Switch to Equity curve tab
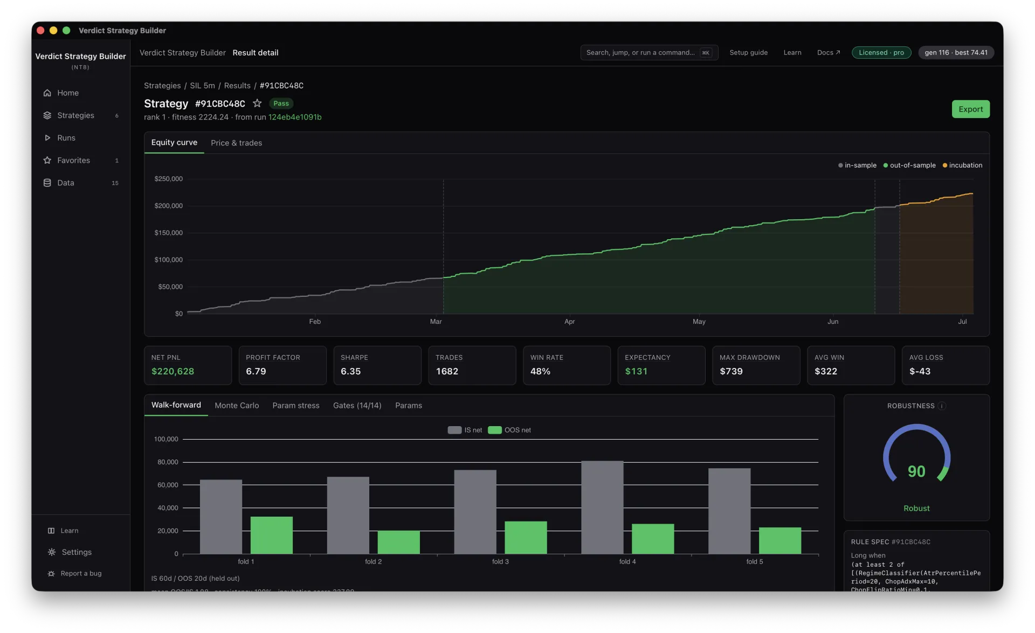Screen dimensions: 1035x633 point(174,142)
